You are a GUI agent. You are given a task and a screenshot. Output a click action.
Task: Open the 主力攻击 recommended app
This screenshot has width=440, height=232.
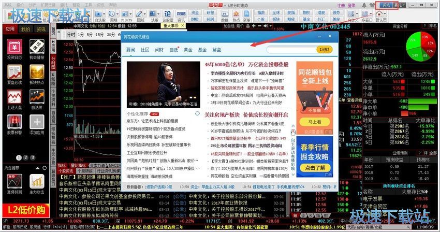pyautogui.click(x=37, y=181)
